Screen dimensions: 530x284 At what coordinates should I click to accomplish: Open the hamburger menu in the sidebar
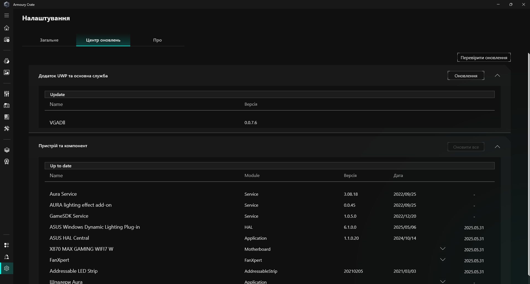[7, 16]
